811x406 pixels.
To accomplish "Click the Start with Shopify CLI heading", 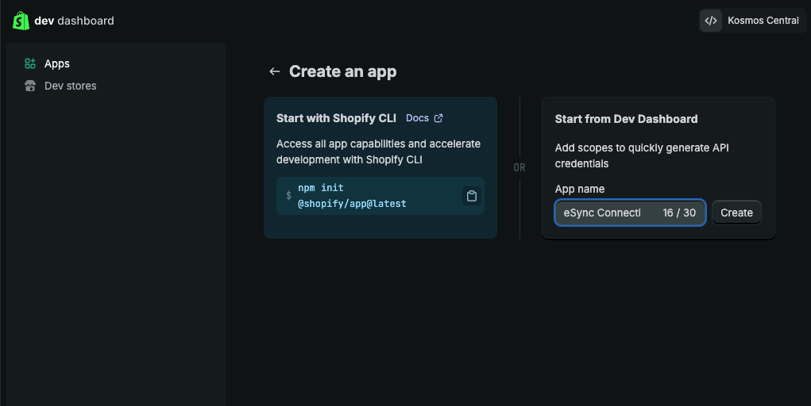I will pyautogui.click(x=336, y=118).
